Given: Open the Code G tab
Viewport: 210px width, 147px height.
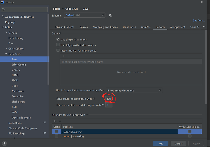Looking at the screenshot, I should tap(195, 27).
